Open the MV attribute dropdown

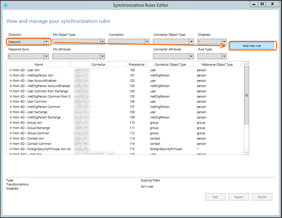coord(79,56)
